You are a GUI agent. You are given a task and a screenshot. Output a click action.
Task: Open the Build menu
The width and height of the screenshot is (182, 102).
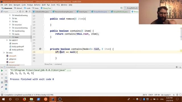44,5
